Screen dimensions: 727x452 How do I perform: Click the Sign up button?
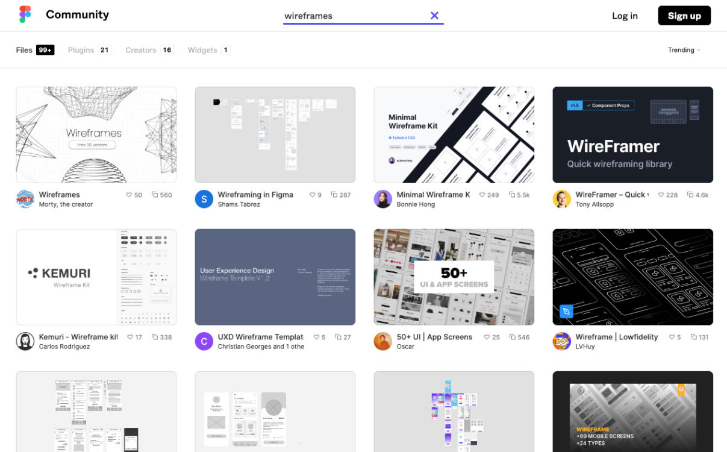click(x=684, y=15)
